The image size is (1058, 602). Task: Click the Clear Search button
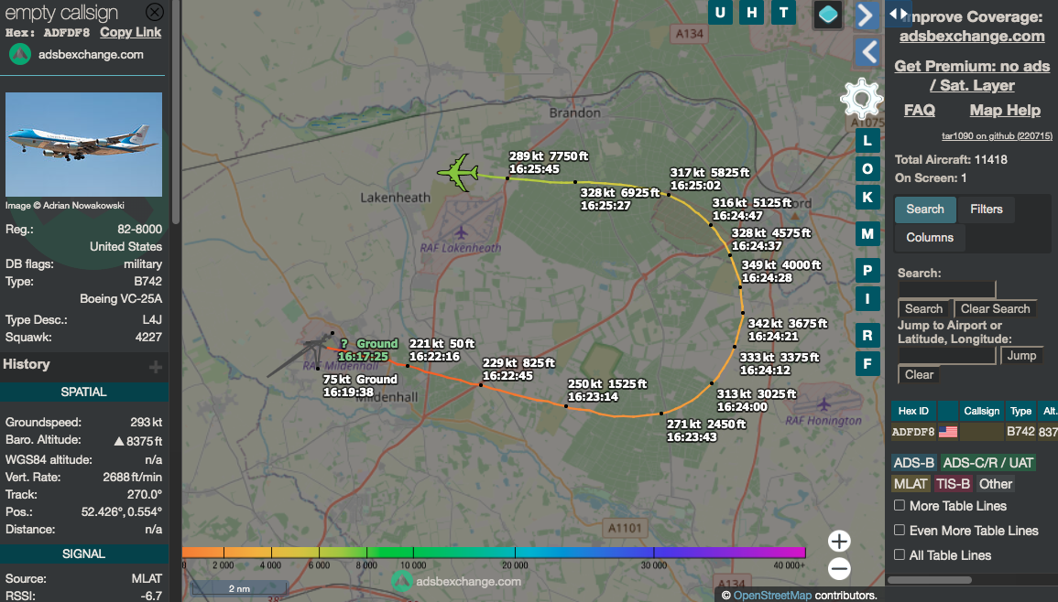click(x=995, y=308)
